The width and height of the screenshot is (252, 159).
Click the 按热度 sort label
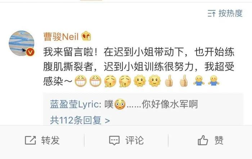click(230, 13)
